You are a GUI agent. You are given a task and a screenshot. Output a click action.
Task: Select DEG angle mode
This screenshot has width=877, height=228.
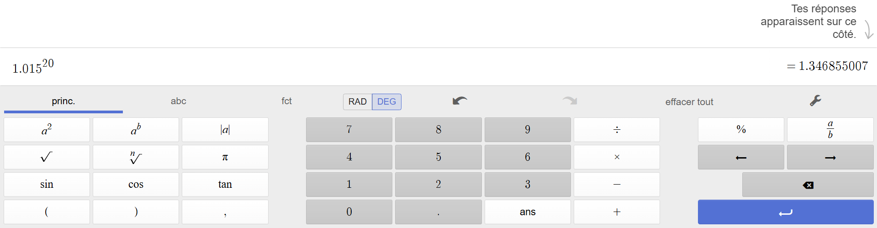click(386, 102)
